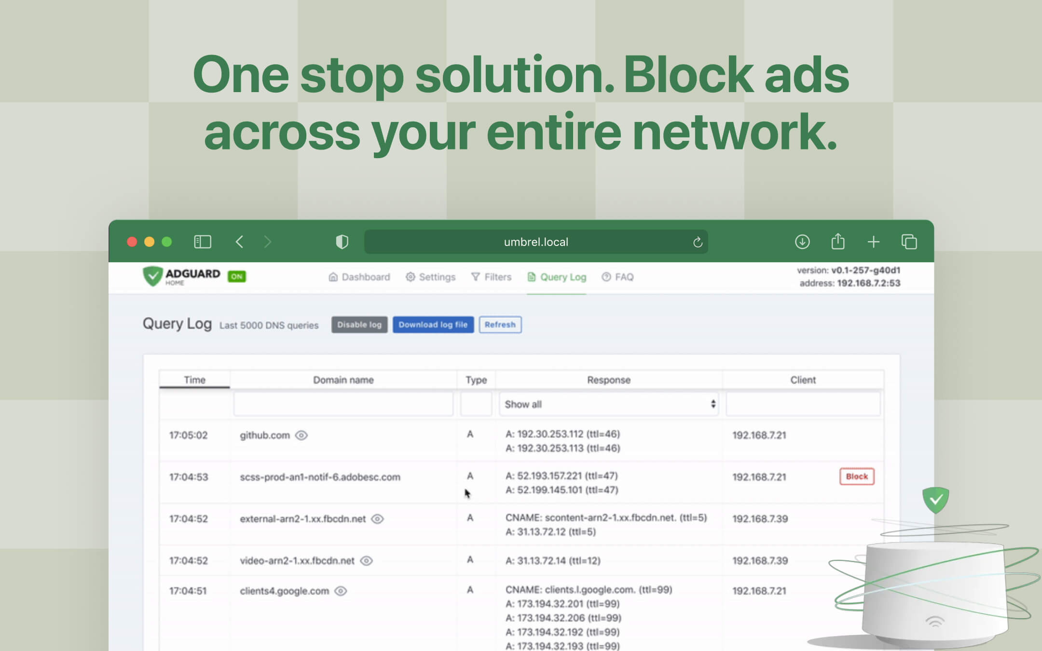This screenshot has height=651, width=1042.
Task: Open the privacy shield icon in toolbar
Action: 342,242
